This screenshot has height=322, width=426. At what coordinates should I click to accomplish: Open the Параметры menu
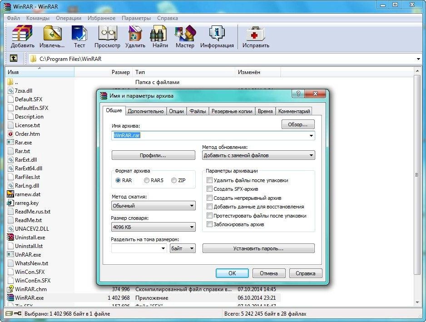136,18
